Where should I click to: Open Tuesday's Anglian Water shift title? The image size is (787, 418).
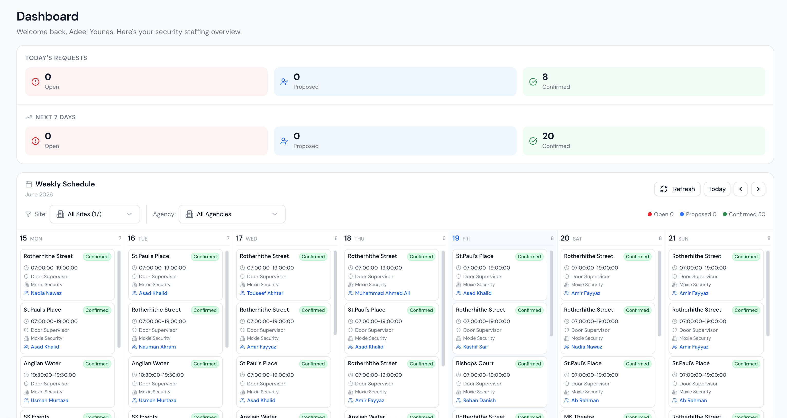coord(150,363)
